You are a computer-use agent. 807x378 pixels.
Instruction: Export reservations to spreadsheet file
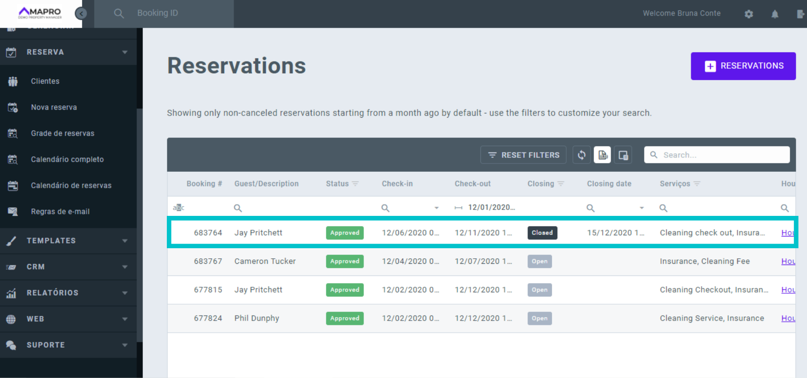602,155
